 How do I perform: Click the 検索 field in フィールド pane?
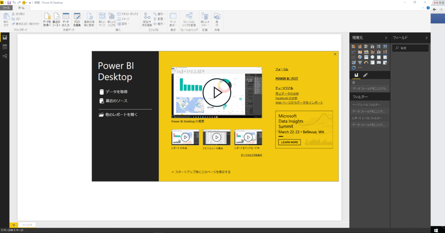click(x=410, y=48)
